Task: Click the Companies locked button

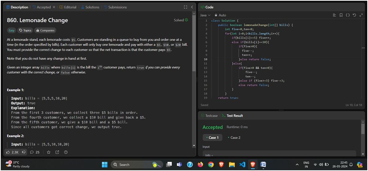Action: point(45,30)
